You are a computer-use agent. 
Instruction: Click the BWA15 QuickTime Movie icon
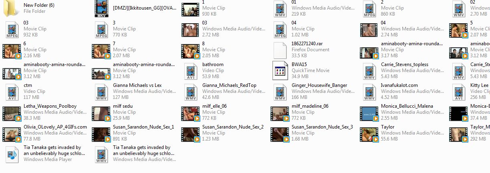point(280,71)
